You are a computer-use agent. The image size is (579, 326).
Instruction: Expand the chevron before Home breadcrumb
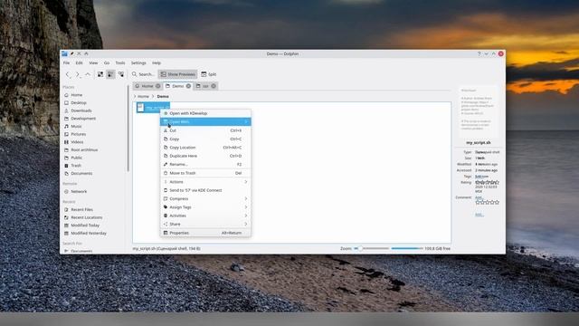click(x=135, y=96)
